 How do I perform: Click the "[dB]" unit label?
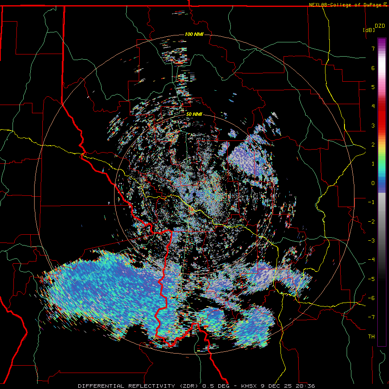tap(369, 30)
